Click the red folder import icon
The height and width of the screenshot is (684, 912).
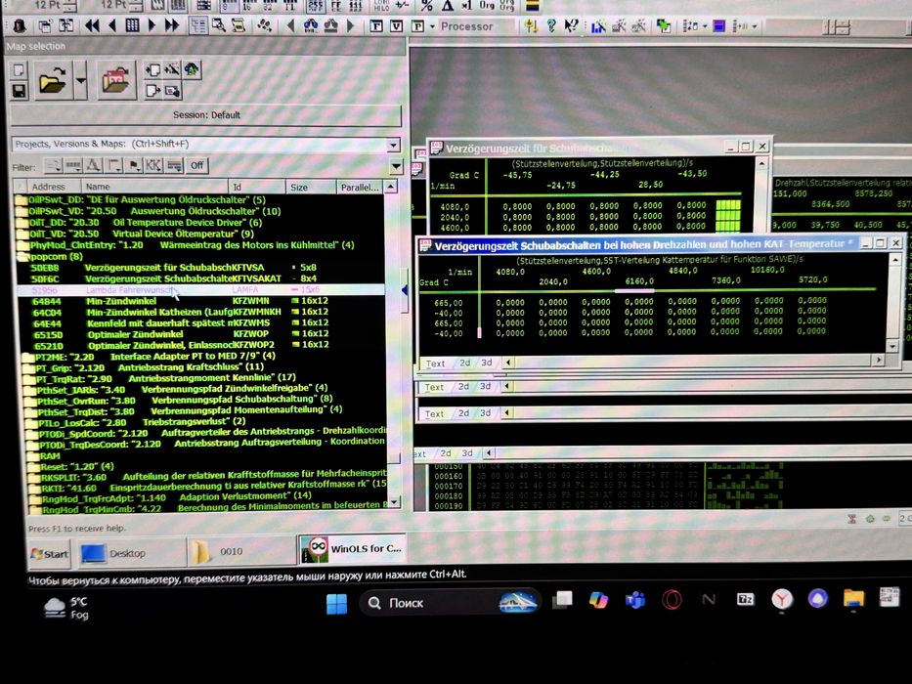click(115, 80)
